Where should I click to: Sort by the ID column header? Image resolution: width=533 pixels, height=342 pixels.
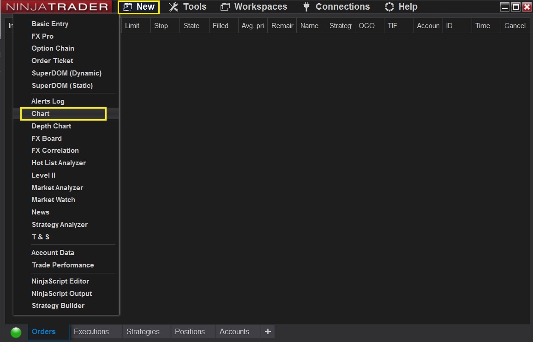click(x=457, y=26)
